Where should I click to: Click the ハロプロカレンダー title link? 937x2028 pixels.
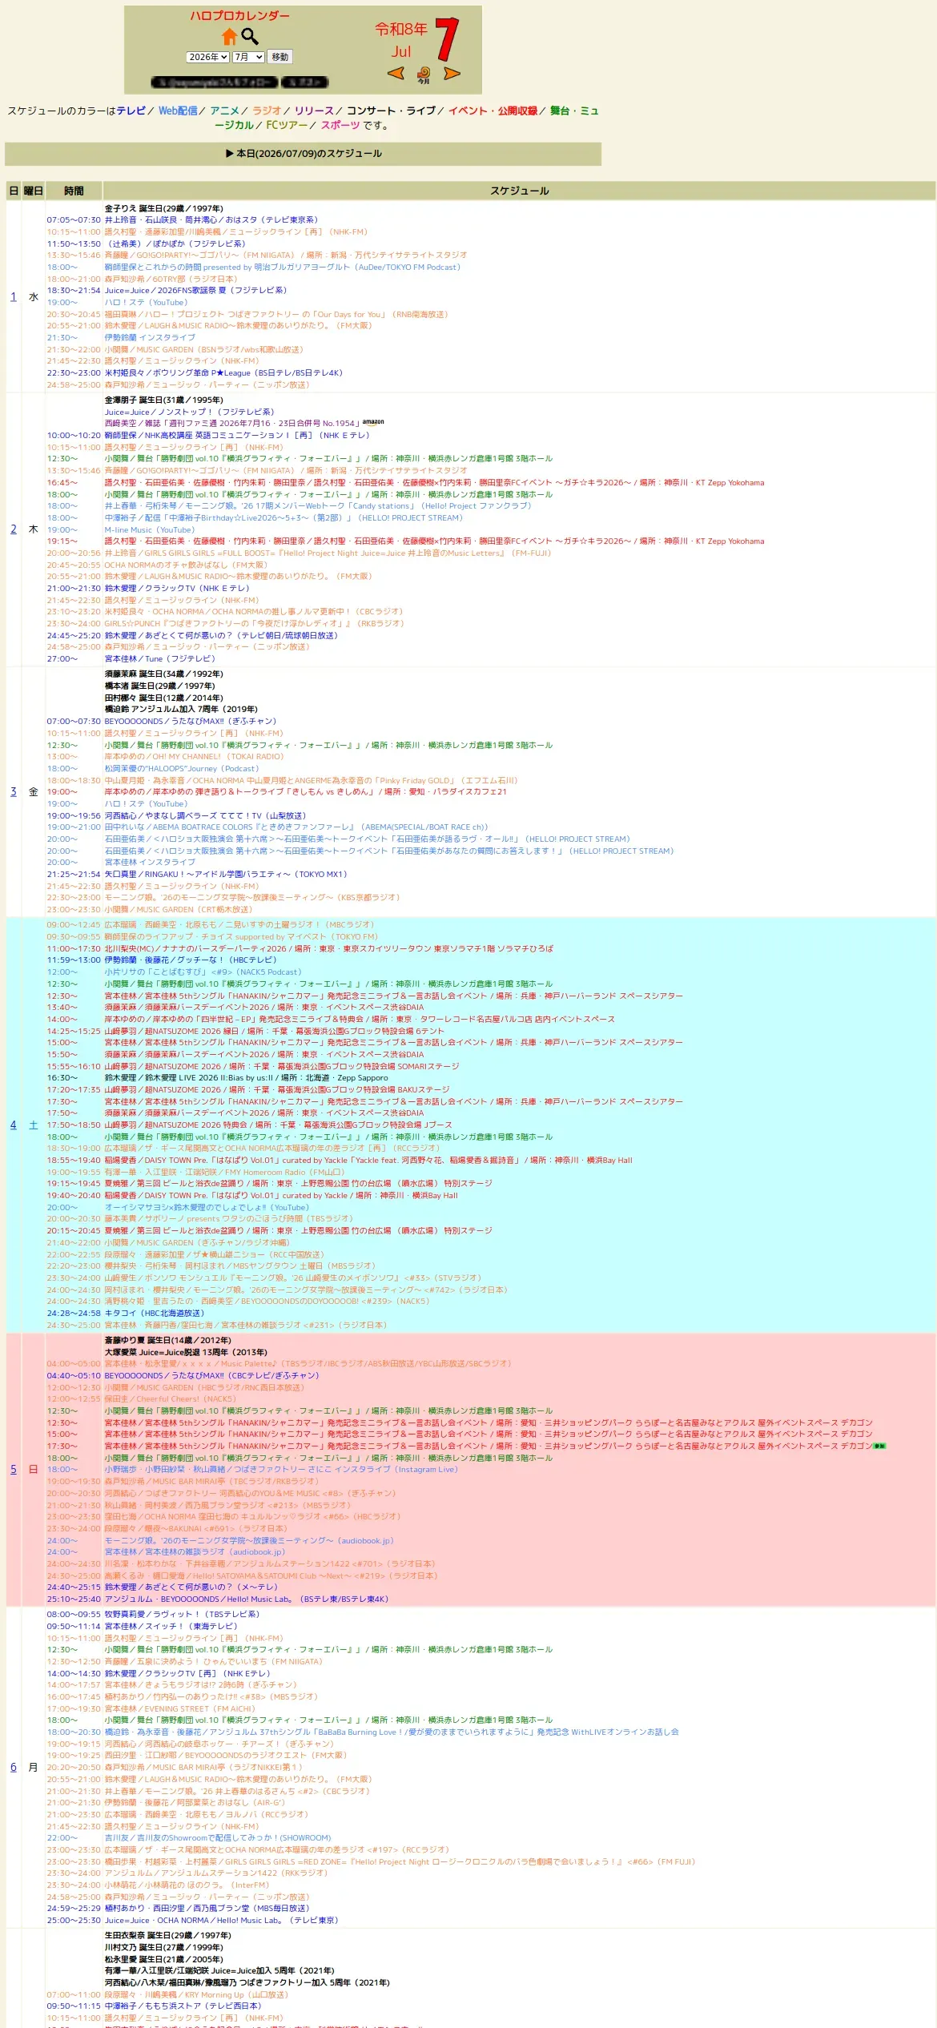point(240,16)
